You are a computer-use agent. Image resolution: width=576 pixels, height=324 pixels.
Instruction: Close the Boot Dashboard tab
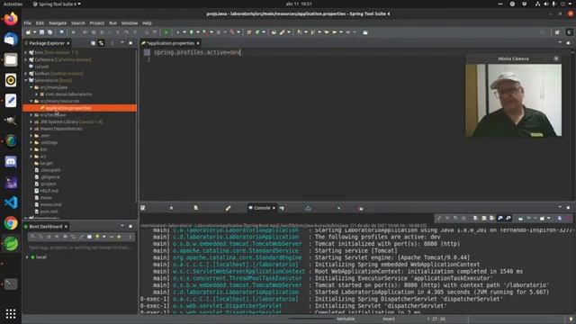click(66, 227)
